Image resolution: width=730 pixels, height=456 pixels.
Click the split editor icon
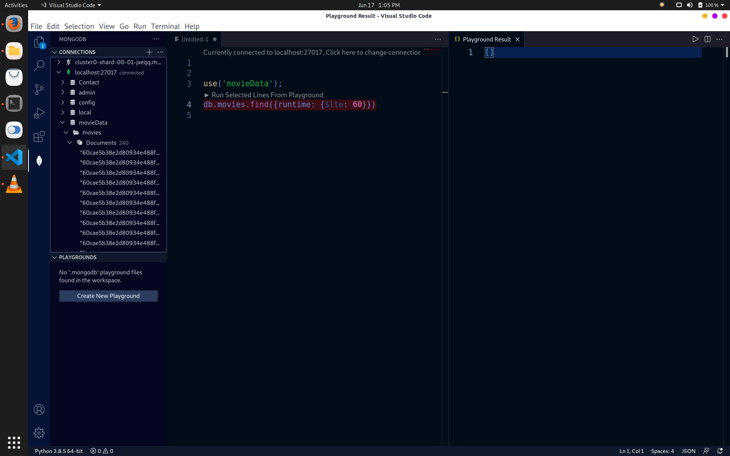tap(707, 39)
